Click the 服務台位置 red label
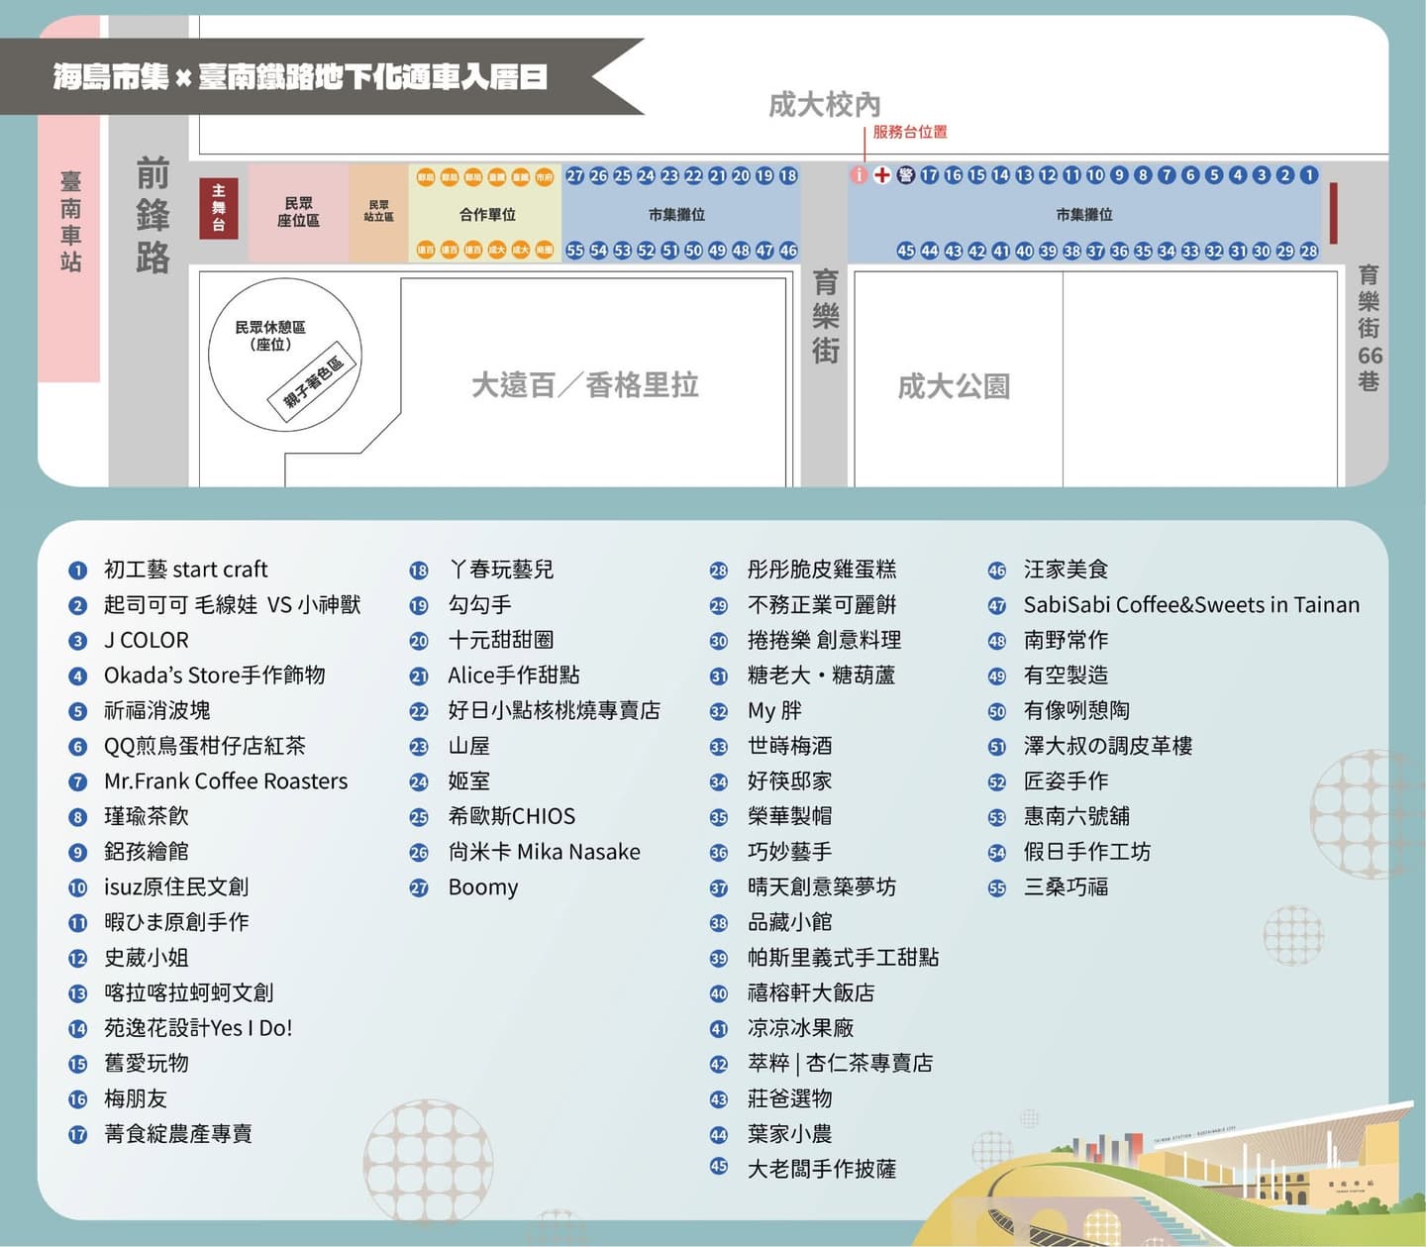Image resolution: width=1426 pixels, height=1247 pixels. coord(910,132)
